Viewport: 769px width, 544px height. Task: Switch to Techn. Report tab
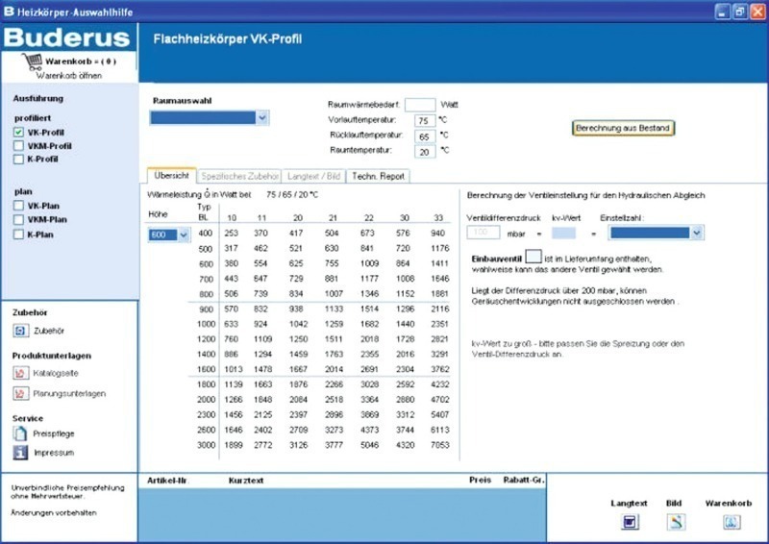pos(378,176)
